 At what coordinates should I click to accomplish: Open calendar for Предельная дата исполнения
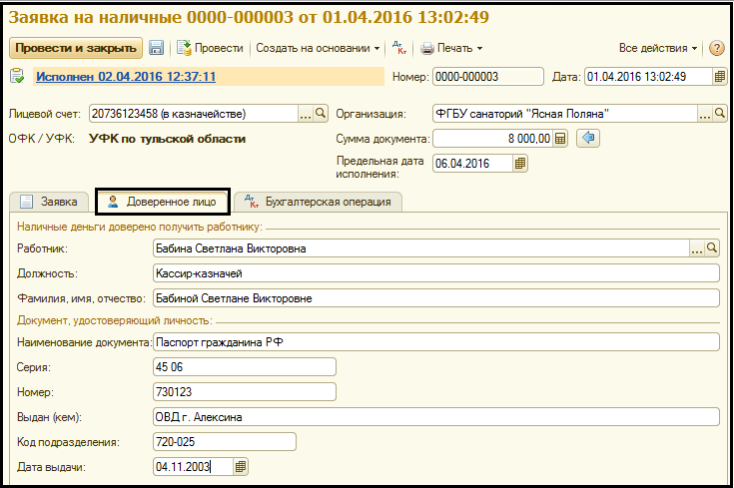point(519,164)
